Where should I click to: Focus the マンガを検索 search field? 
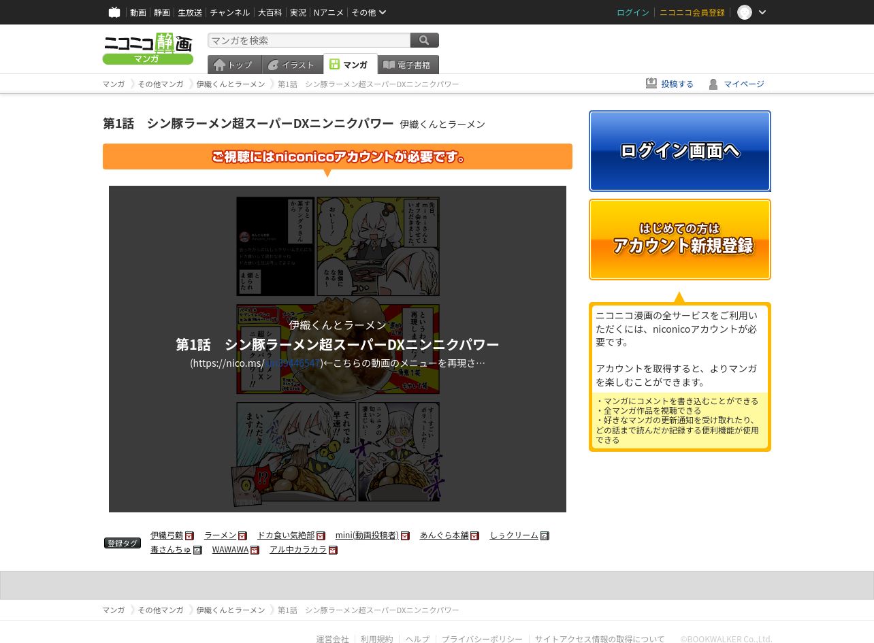pos(309,40)
